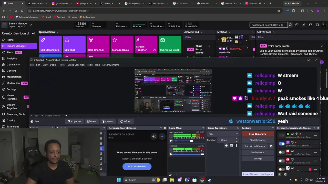
Task: Bookmark this page with star icon
Action: (x=279, y=11)
